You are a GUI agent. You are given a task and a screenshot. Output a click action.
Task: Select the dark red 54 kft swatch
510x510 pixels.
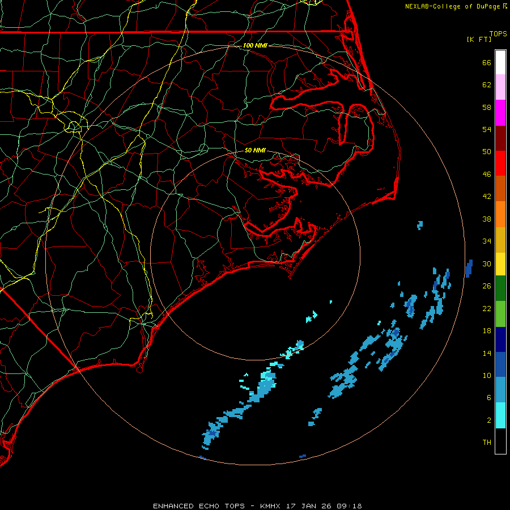click(500, 138)
